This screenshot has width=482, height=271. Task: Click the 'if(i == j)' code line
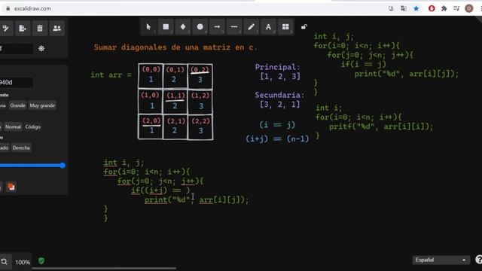tap(363, 65)
